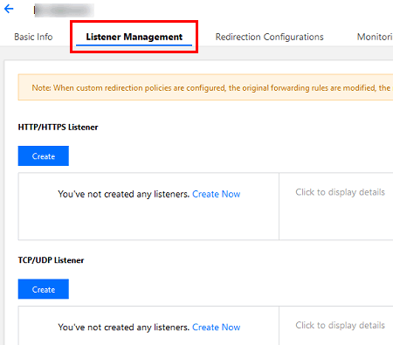
Task: Click Create under TCP/UDP Listener
Action: click(x=44, y=289)
